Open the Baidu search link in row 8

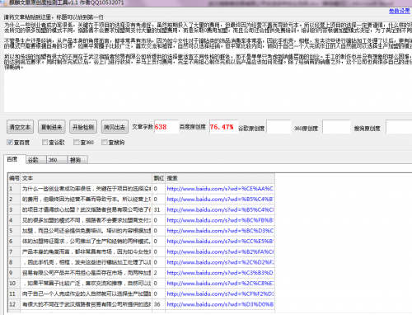click(x=220, y=262)
